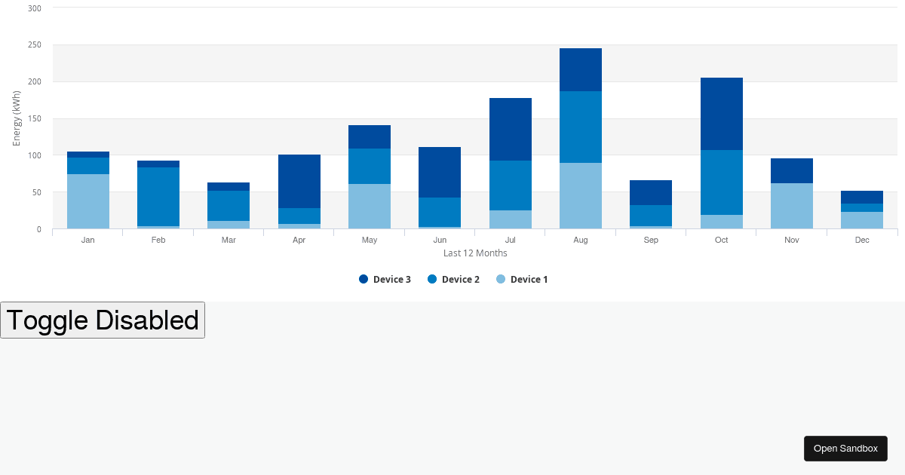
Task: Click the Device 1 segment in Nov bar
Action: 792,206
